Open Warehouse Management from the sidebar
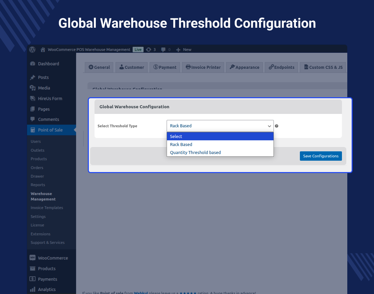The image size is (374, 294). (41, 196)
